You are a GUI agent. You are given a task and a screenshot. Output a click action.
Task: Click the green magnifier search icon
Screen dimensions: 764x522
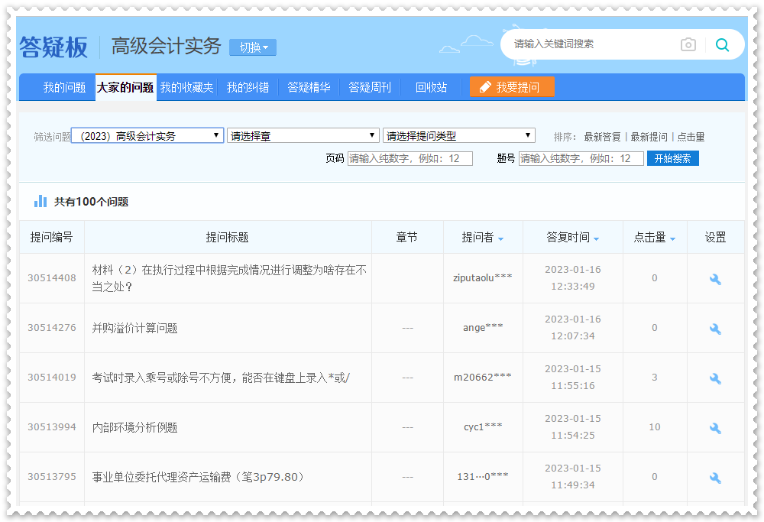[722, 44]
